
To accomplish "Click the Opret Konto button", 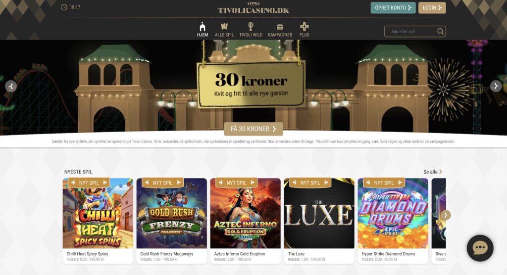I will coord(393,8).
